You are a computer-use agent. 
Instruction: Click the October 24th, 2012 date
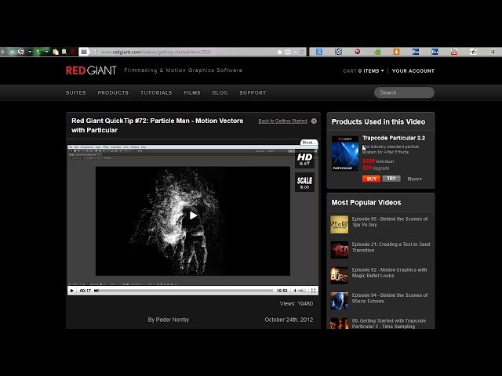click(x=289, y=320)
